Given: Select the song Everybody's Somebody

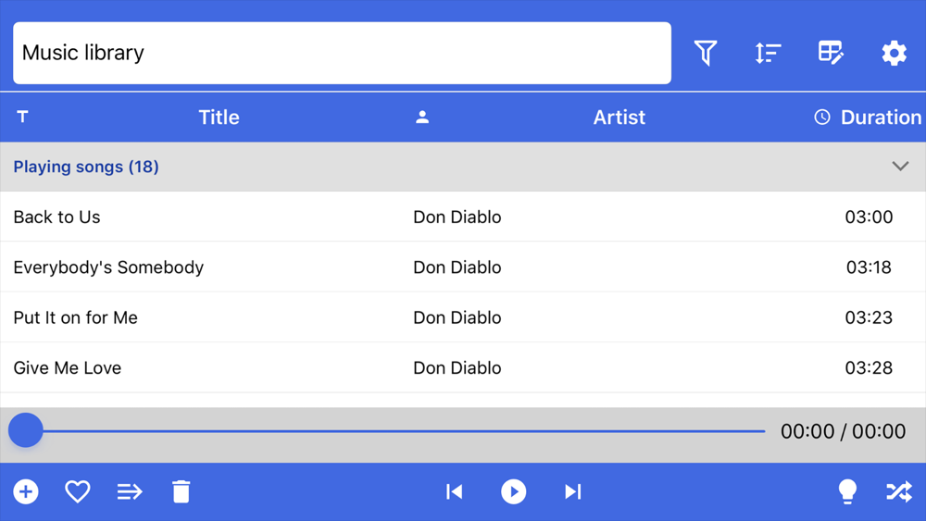Looking at the screenshot, I should 463,267.
